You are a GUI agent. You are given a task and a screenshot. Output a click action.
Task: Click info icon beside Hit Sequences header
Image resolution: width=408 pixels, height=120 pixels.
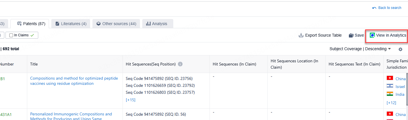click(180, 64)
